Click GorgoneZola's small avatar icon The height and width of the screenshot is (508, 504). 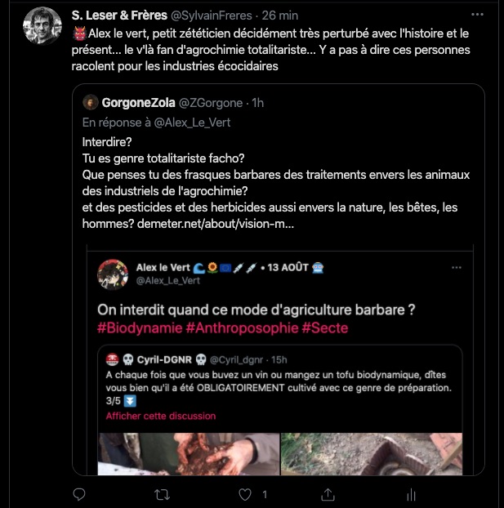tap(91, 102)
